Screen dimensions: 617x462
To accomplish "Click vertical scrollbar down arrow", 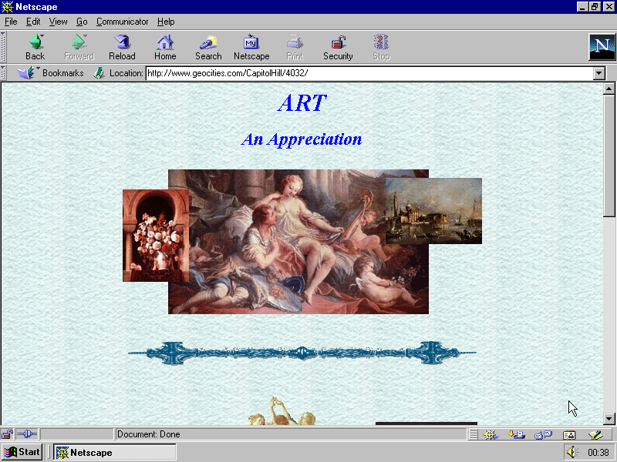I will pos(609,418).
